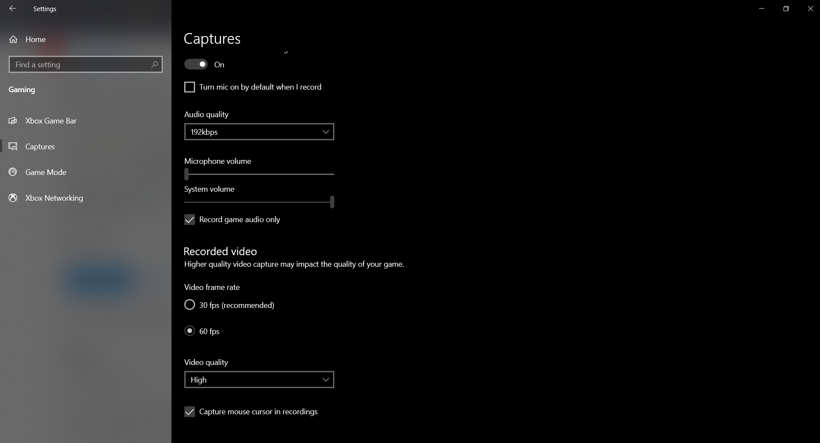Open Xbox Networking settings

(x=86, y=198)
